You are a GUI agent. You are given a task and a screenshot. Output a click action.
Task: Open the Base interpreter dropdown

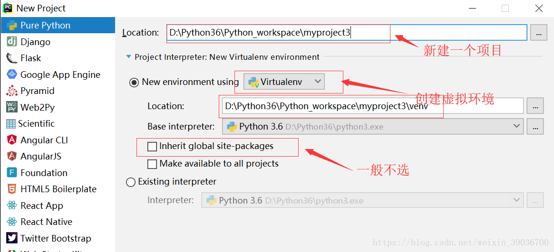pos(373,126)
